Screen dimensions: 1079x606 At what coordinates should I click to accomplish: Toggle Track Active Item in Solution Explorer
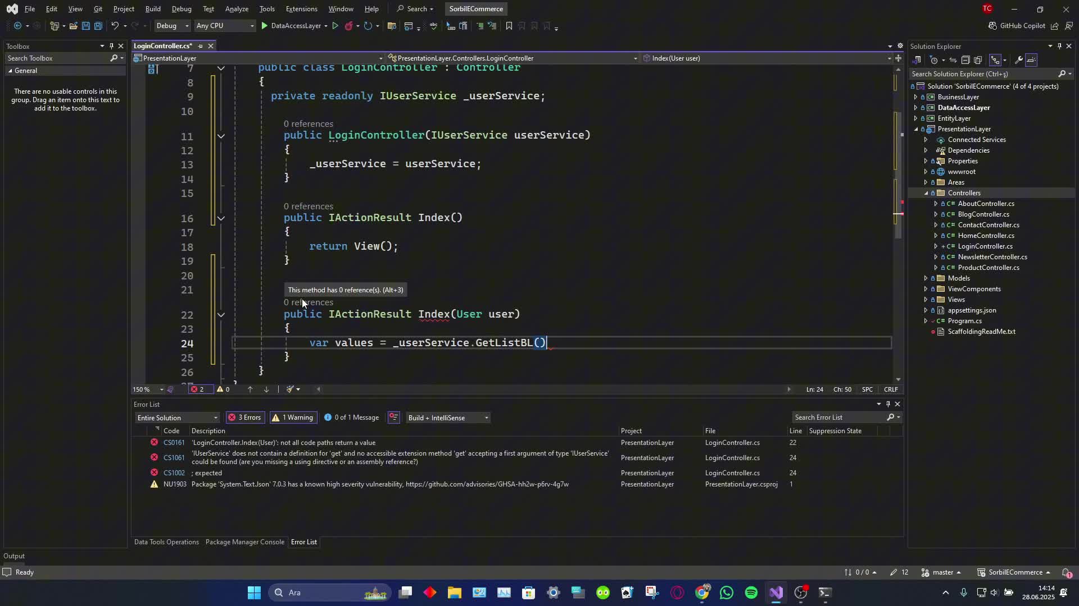point(995,60)
